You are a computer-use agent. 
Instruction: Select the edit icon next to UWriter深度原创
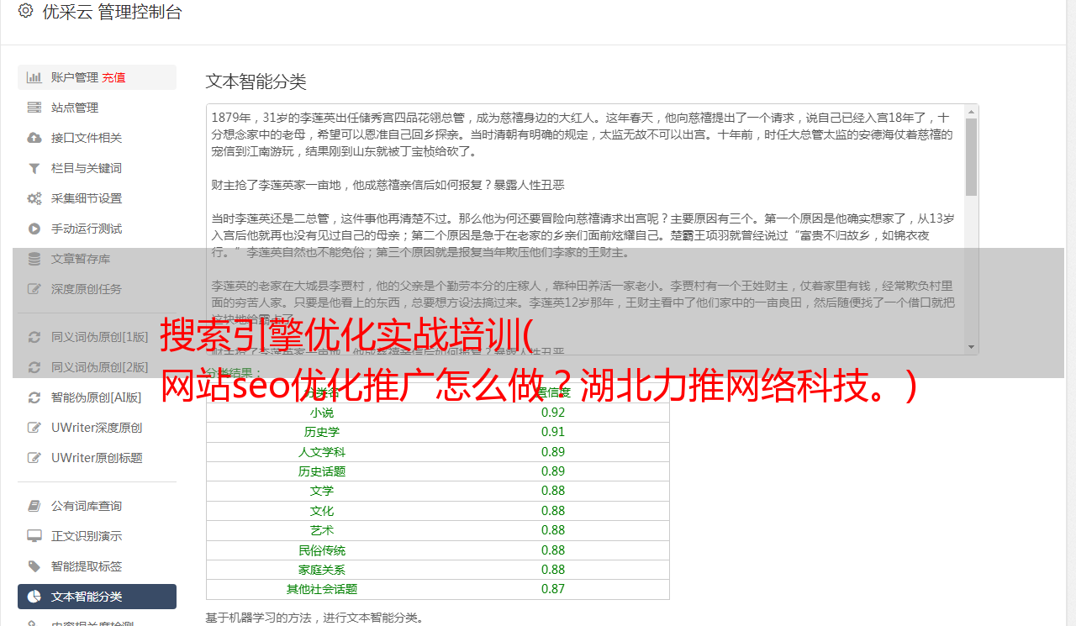[34, 428]
